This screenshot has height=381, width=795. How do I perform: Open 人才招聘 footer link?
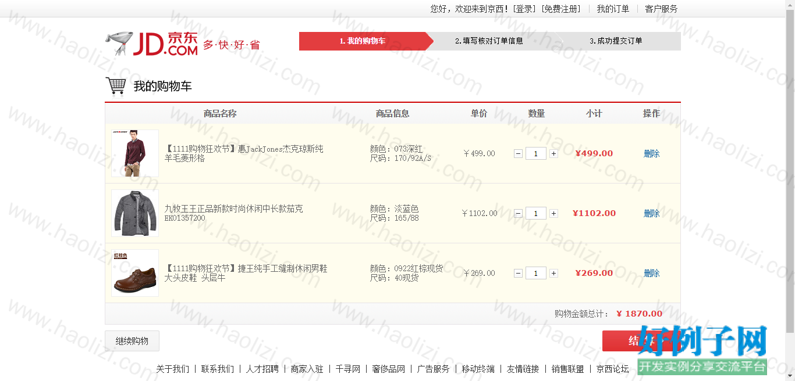click(x=262, y=369)
